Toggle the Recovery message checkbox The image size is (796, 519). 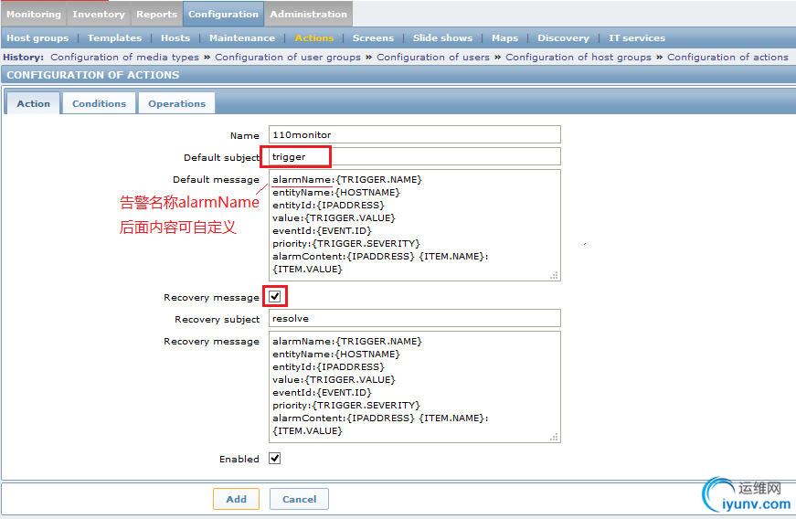pos(275,296)
